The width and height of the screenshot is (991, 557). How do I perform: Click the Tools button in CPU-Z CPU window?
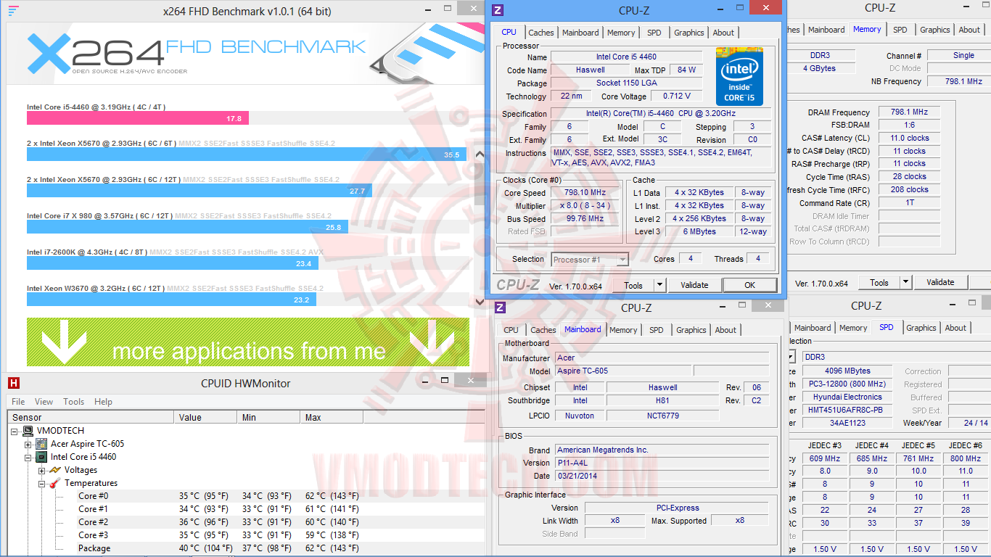pyautogui.click(x=633, y=285)
